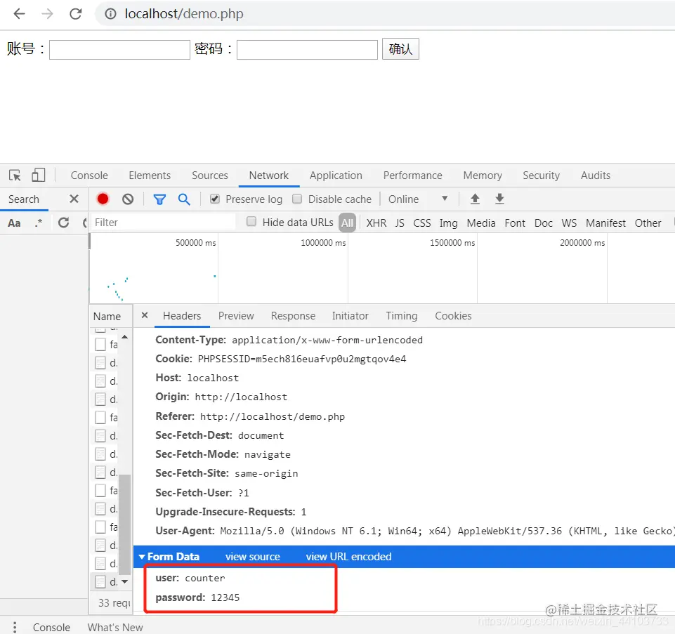
Task: Import HAR file upload arrow icon
Action: point(475,199)
